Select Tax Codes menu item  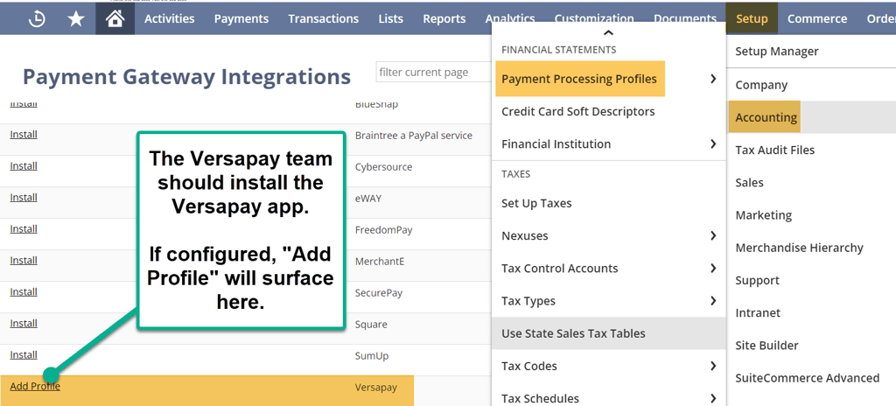(529, 366)
